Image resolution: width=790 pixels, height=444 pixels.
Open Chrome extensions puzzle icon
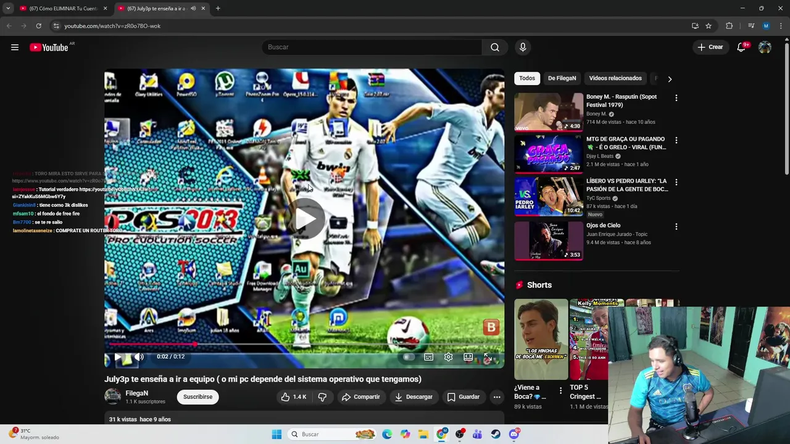(729, 26)
